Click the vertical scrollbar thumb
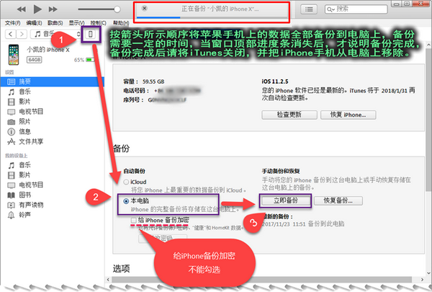This screenshot has width=432, height=292. (428, 119)
